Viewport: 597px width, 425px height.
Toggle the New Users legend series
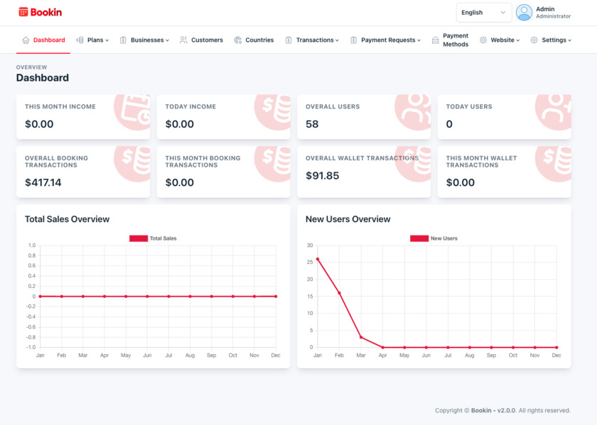(x=434, y=238)
